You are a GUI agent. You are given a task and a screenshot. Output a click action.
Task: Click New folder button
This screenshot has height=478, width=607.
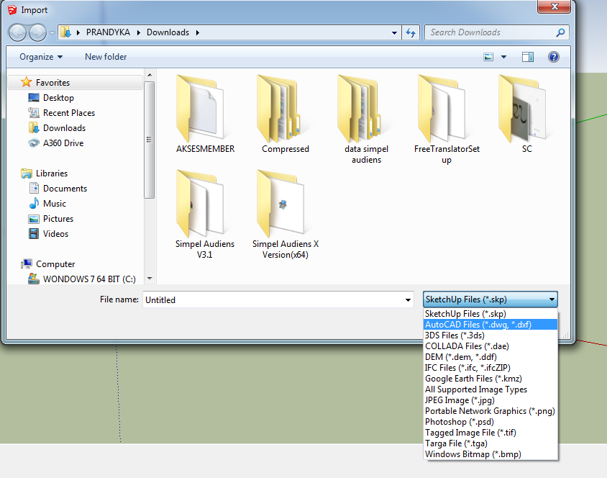[106, 57]
